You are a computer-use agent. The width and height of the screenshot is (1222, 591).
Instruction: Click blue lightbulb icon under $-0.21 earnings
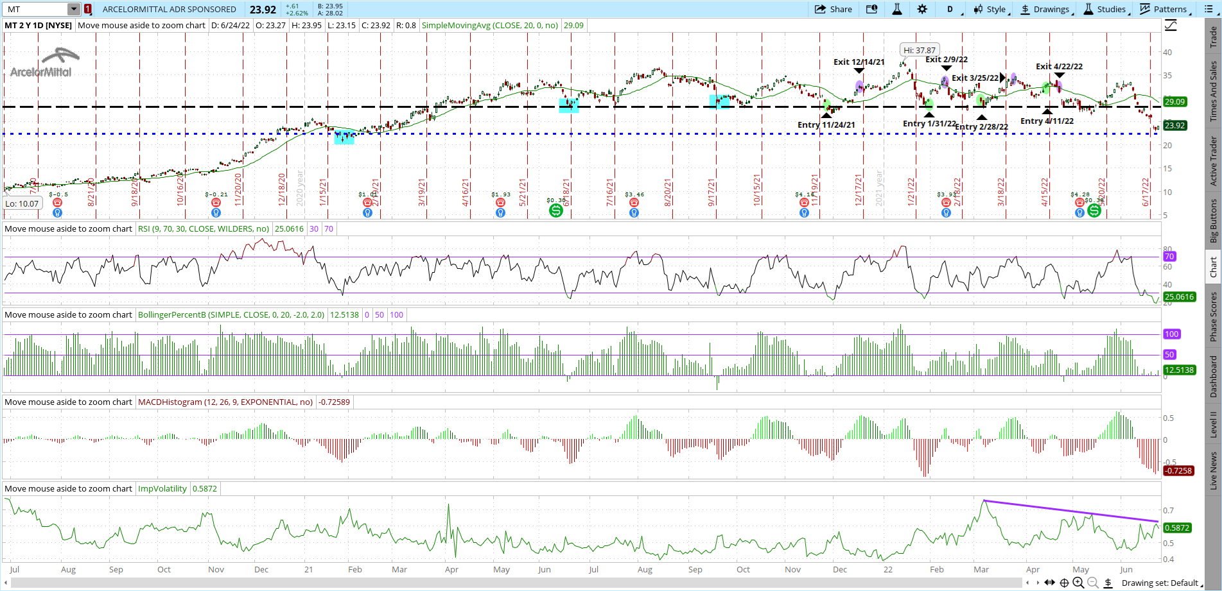click(x=216, y=212)
